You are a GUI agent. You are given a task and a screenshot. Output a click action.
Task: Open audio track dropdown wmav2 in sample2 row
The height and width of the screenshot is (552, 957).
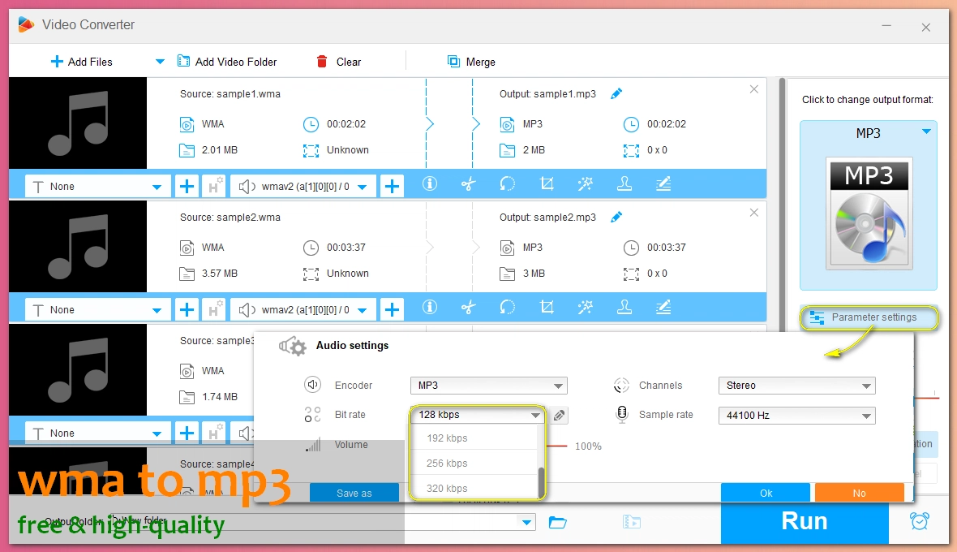tap(303, 309)
